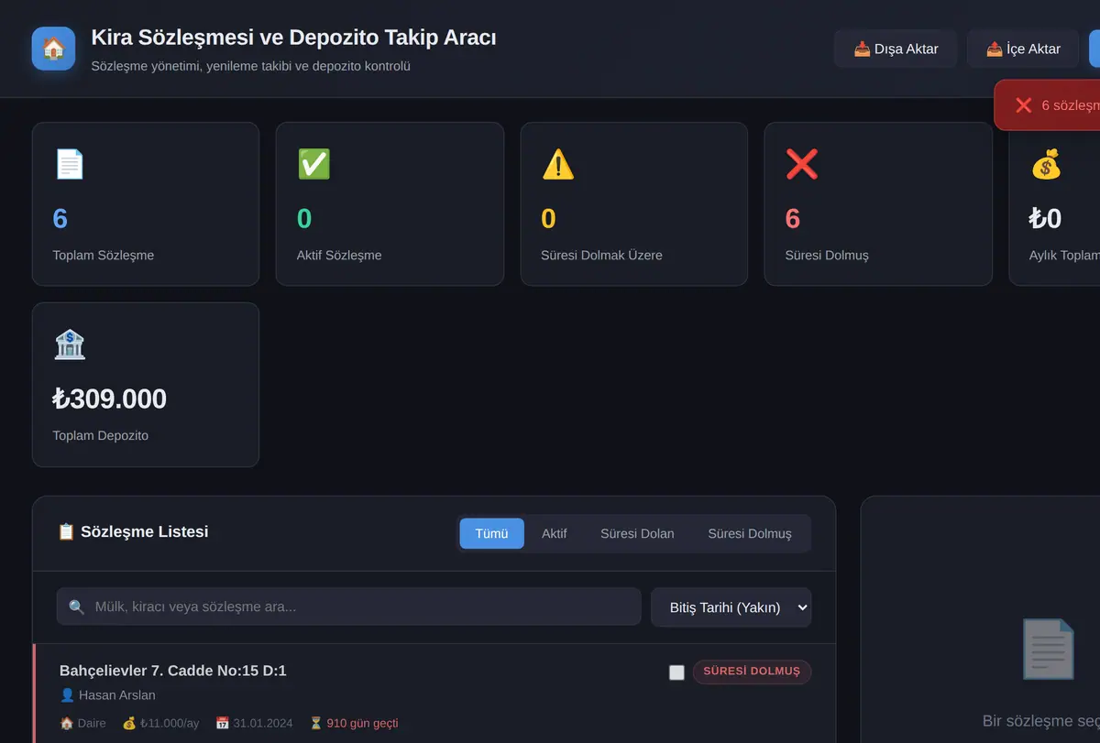The image size is (1100, 743).
Task: Click the Süresi Dolmak Üzere count 0
Action: coord(548,218)
